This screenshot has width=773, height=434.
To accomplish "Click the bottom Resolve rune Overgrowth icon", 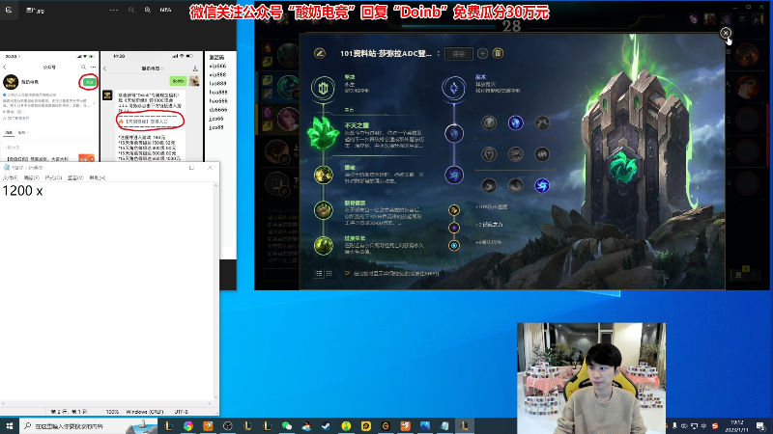I will (x=324, y=246).
